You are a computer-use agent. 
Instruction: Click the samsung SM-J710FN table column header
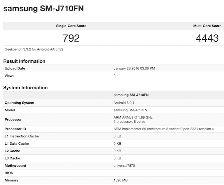131,95
